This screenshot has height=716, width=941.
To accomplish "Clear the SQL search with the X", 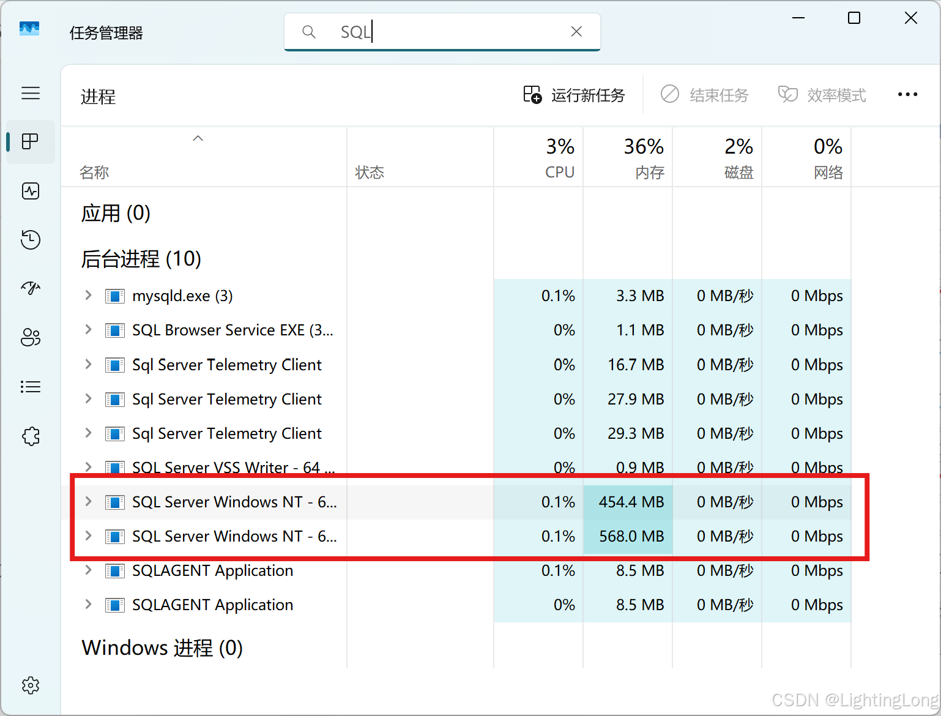I will (576, 31).
